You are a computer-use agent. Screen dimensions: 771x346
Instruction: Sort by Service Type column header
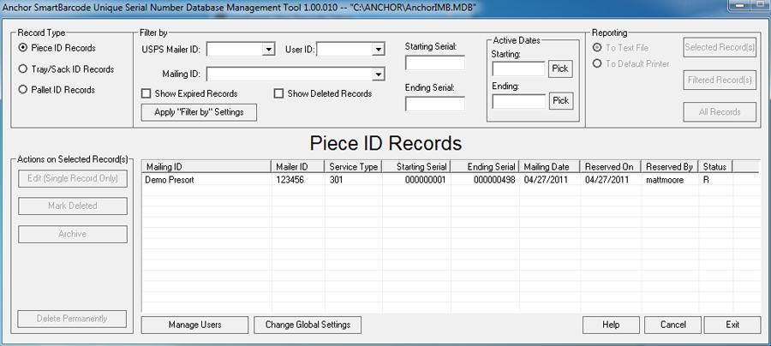[x=354, y=167]
